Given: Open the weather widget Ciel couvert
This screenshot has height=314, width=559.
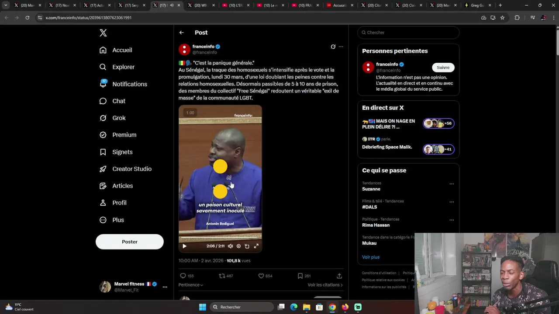Looking at the screenshot, I should click(x=20, y=307).
